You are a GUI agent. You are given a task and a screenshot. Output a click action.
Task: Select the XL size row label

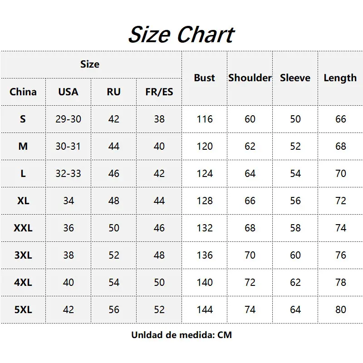[x=23, y=201]
